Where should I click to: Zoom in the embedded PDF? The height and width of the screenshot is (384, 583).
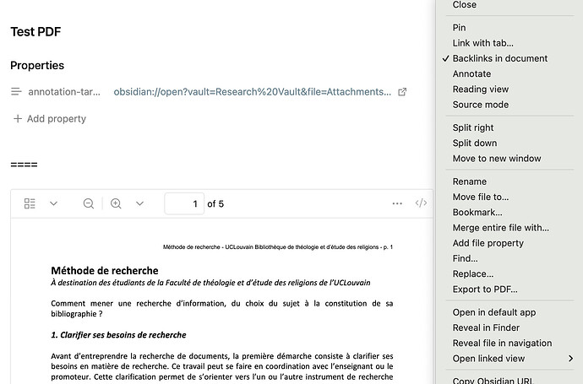(x=116, y=203)
